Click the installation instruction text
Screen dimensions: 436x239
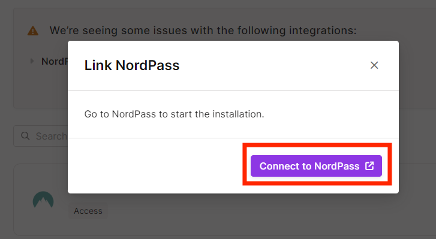coord(174,114)
